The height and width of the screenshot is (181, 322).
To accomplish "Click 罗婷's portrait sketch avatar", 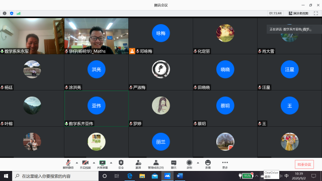I will (x=161, y=106).
